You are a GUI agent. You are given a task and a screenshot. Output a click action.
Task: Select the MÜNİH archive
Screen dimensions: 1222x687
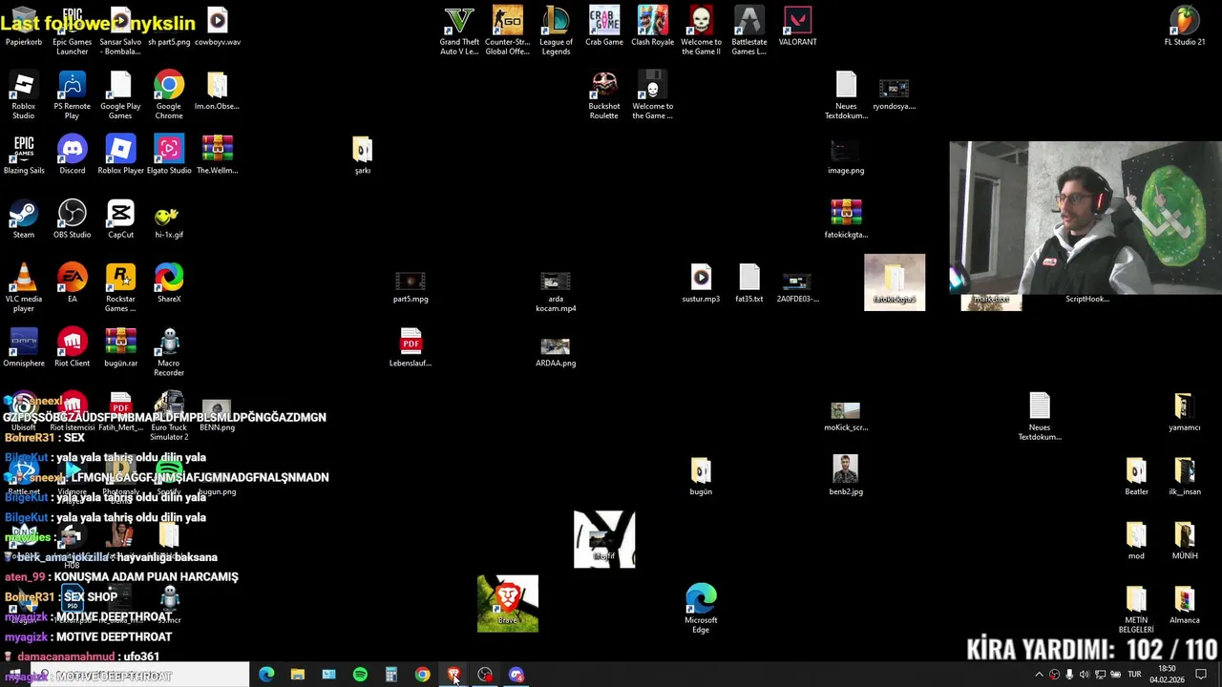click(x=1184, y=540)
